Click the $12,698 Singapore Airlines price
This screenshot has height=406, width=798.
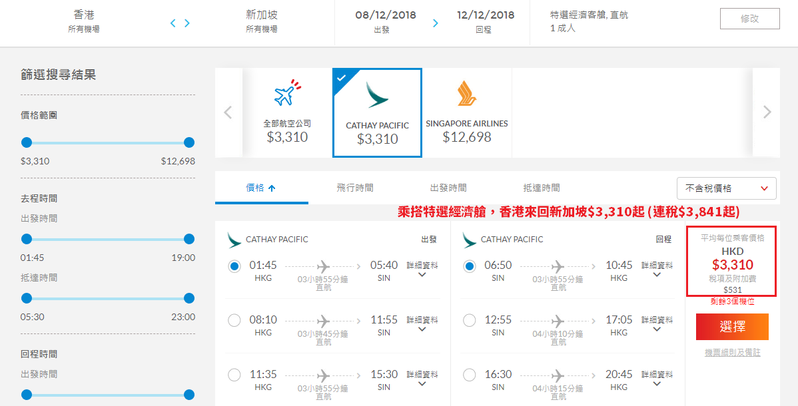pos(467,137)
